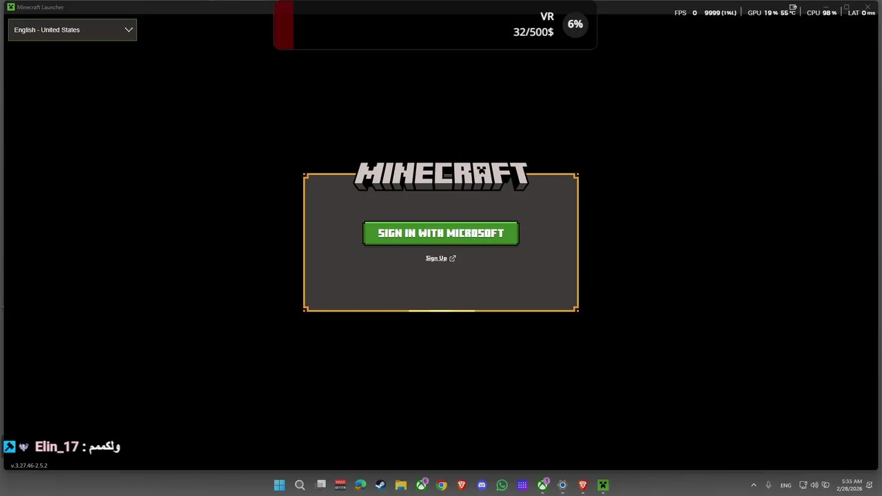This screenshot has height=496, width=882.
Task: Click the microphone tray icon
Action: 768,485
